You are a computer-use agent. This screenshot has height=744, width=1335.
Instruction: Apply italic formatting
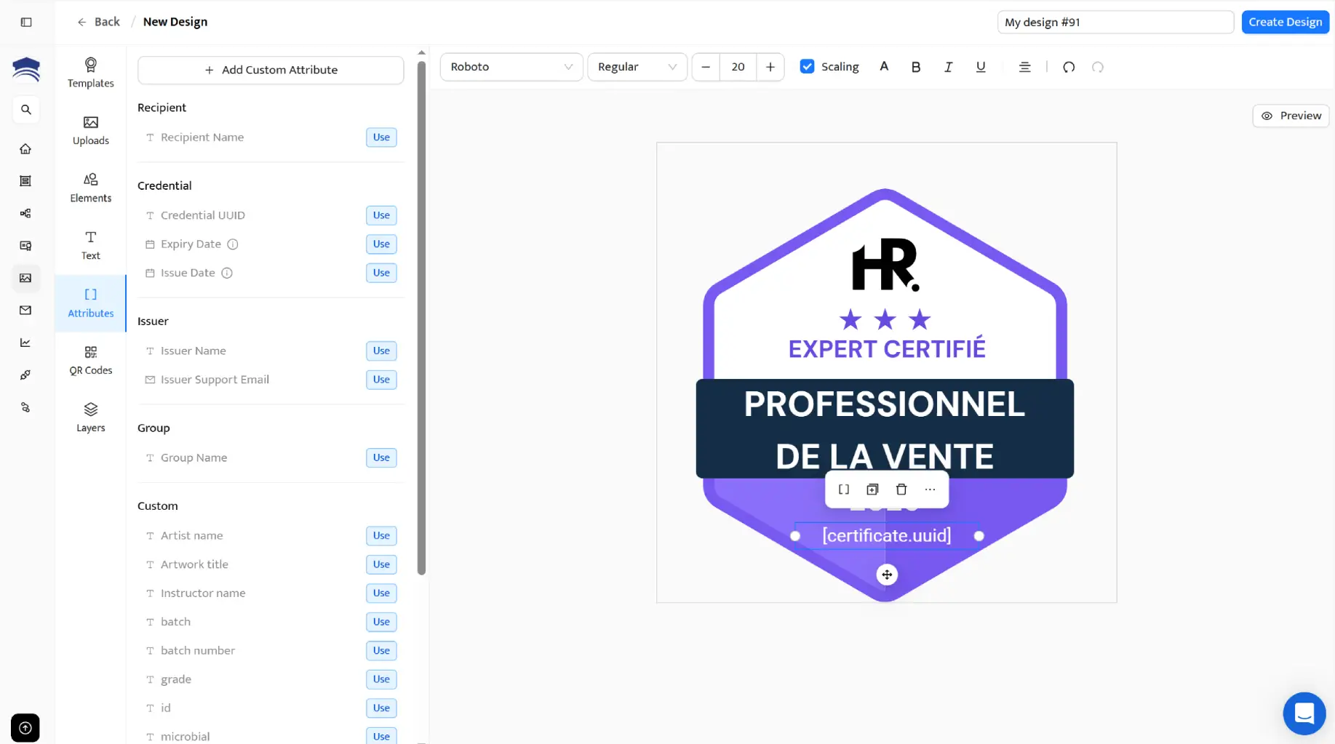[948, 66]
